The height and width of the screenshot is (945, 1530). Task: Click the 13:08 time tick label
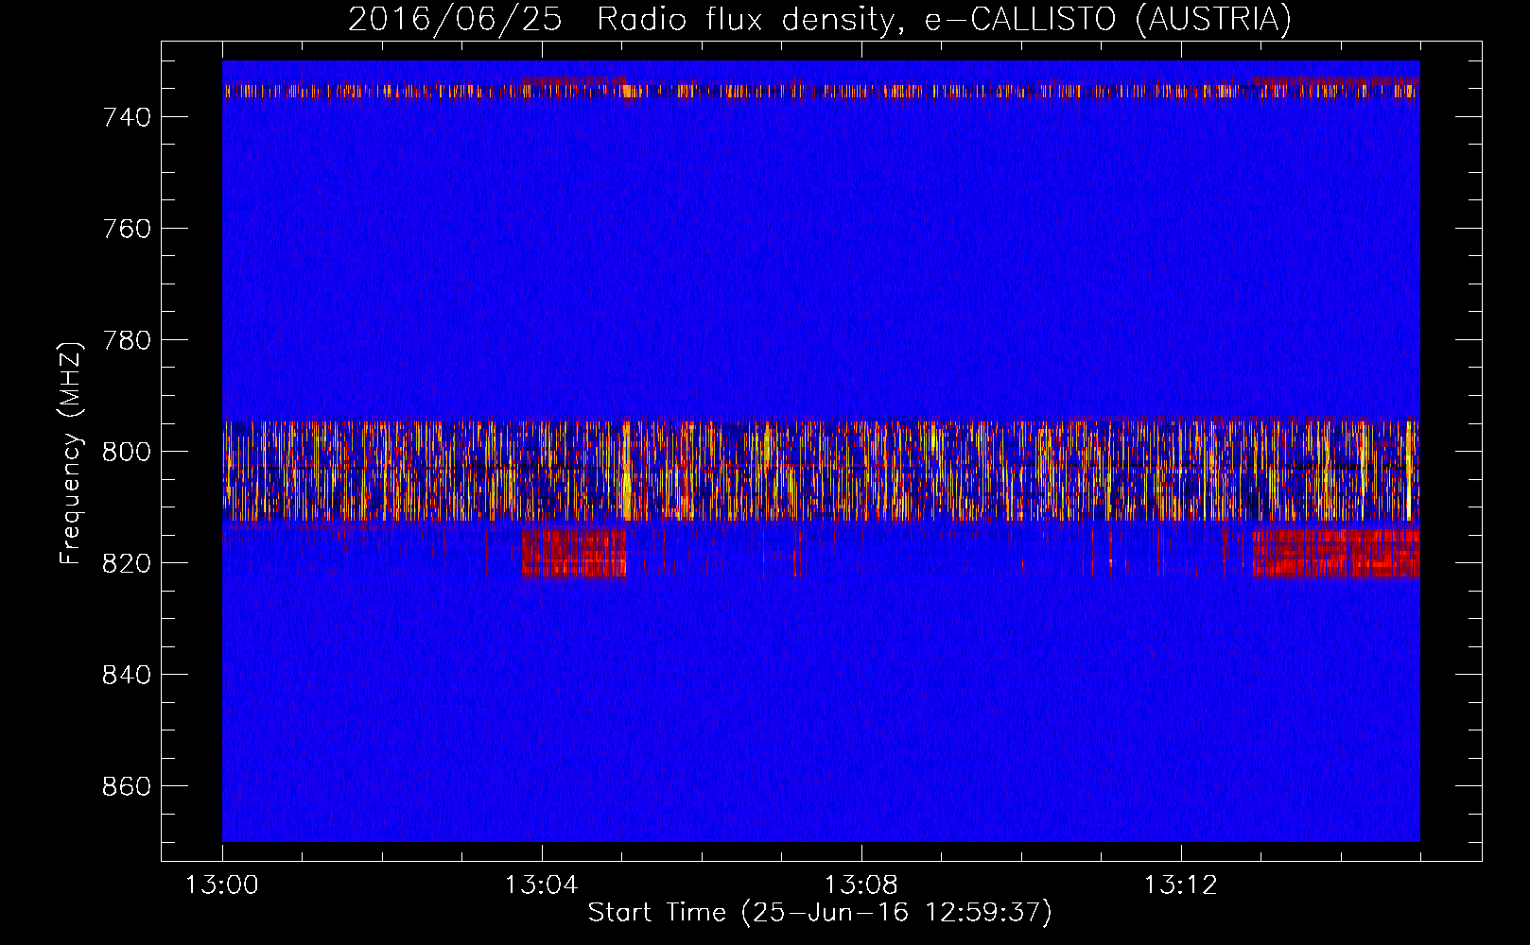tap(861, 885)
